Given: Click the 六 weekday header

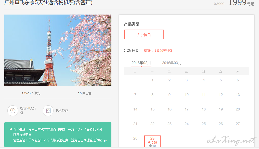Looking at the screenshot, I should point(238,71).
